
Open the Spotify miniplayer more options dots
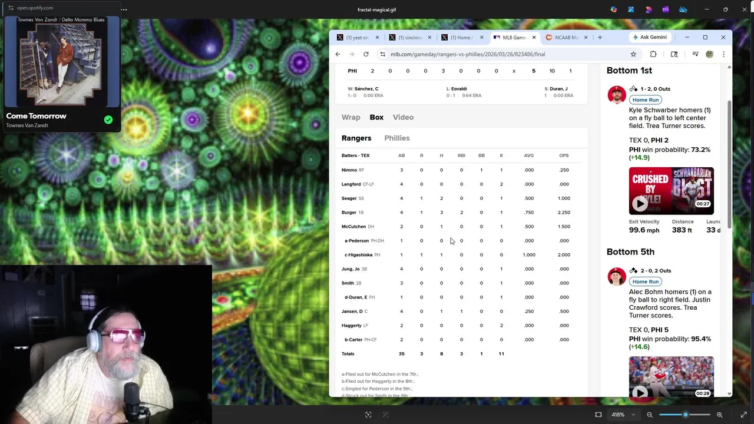124,9
